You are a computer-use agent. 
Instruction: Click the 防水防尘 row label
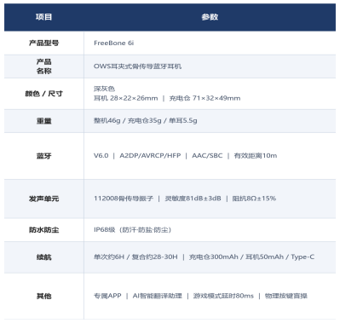coord(44,230)
